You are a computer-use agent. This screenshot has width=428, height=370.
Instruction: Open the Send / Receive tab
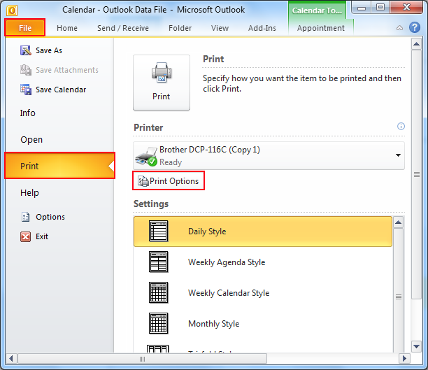tap(123, 28)
